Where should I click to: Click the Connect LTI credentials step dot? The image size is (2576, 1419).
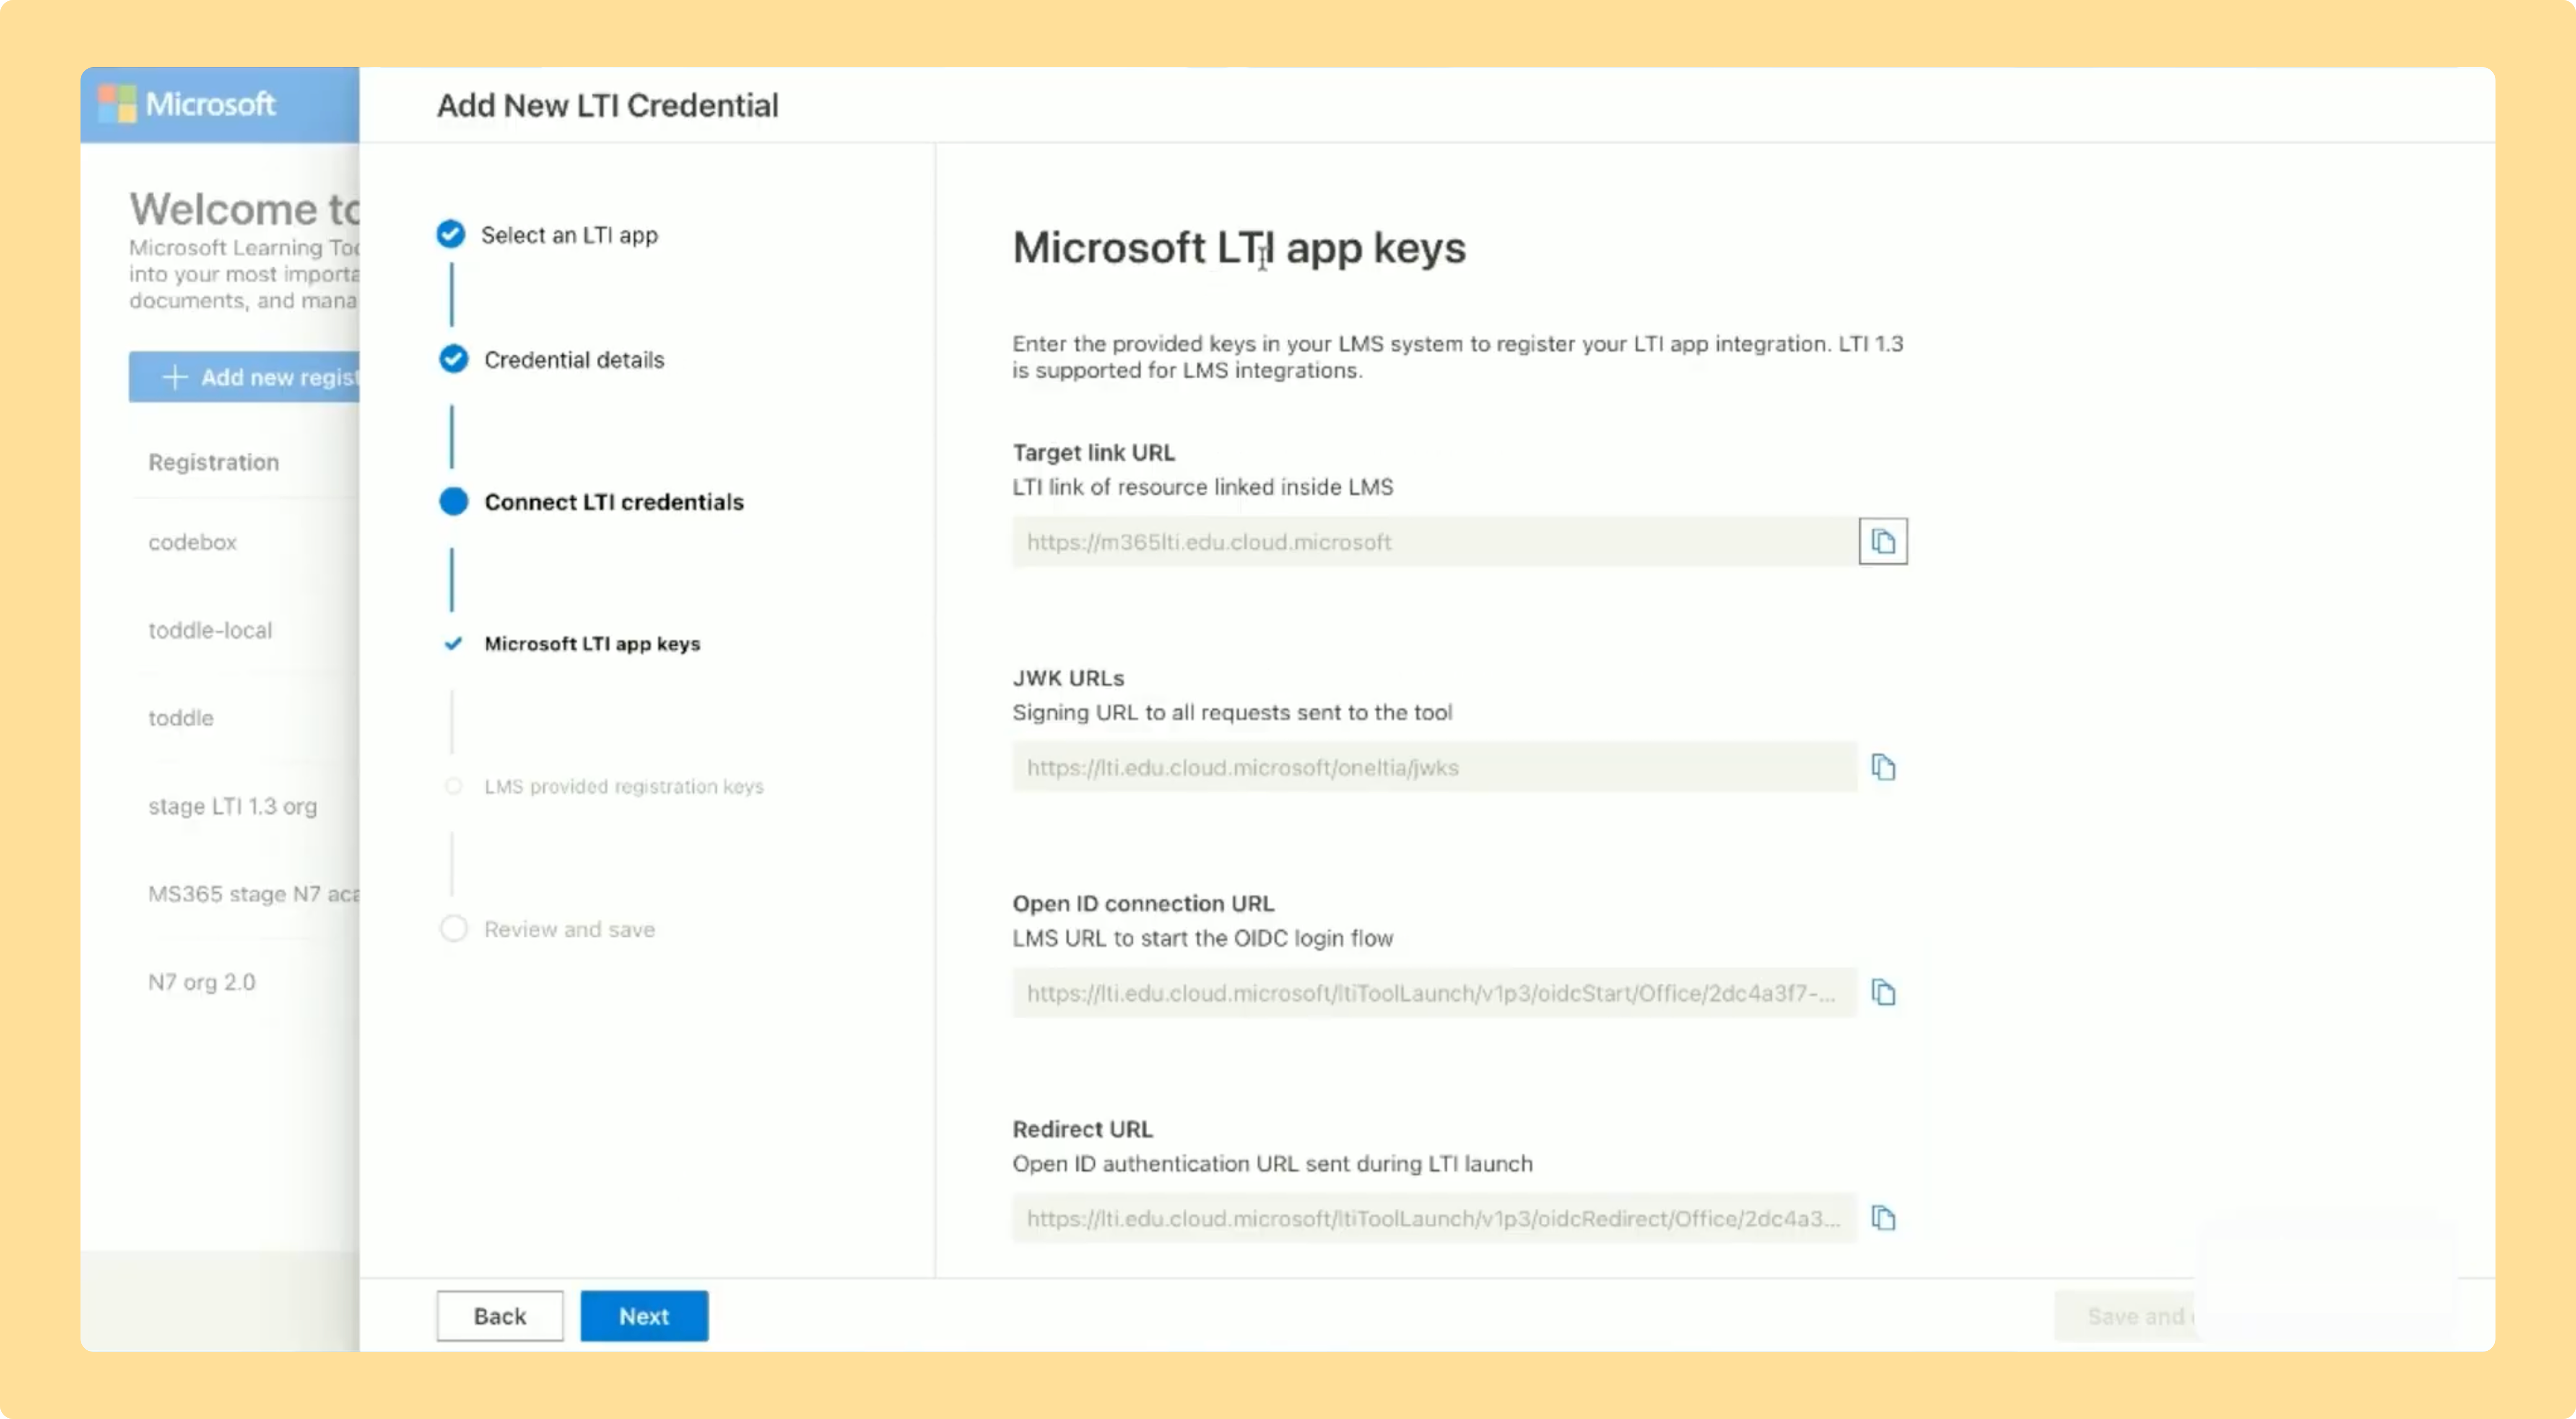tap(453, 501)
